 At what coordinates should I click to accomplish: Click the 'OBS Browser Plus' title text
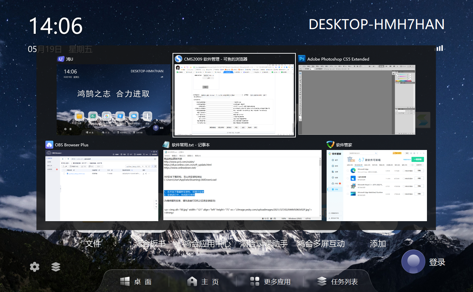(x=72, y=145)
